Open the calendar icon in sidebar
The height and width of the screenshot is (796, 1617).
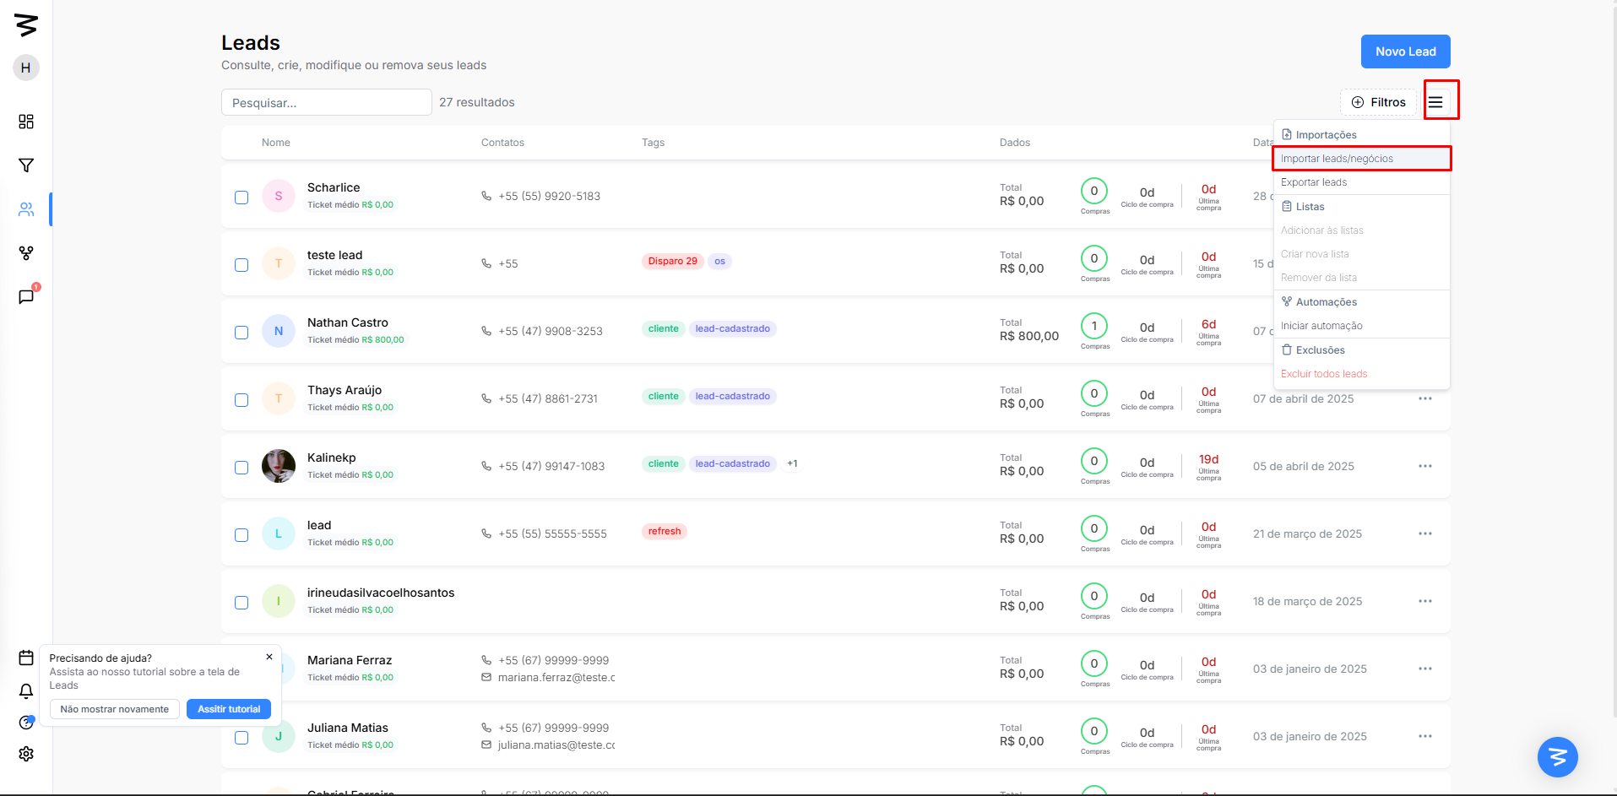coord(26,658)
